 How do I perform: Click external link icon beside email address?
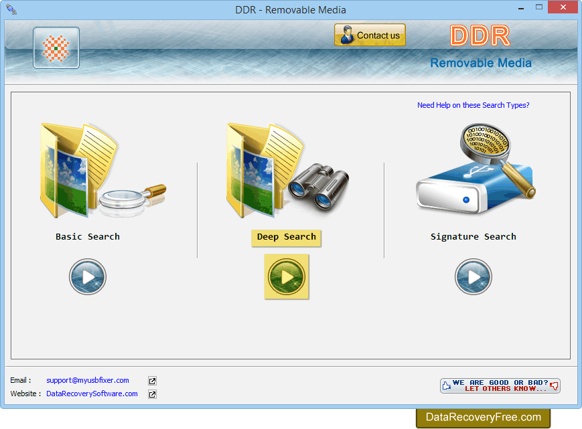click(152, 381)
